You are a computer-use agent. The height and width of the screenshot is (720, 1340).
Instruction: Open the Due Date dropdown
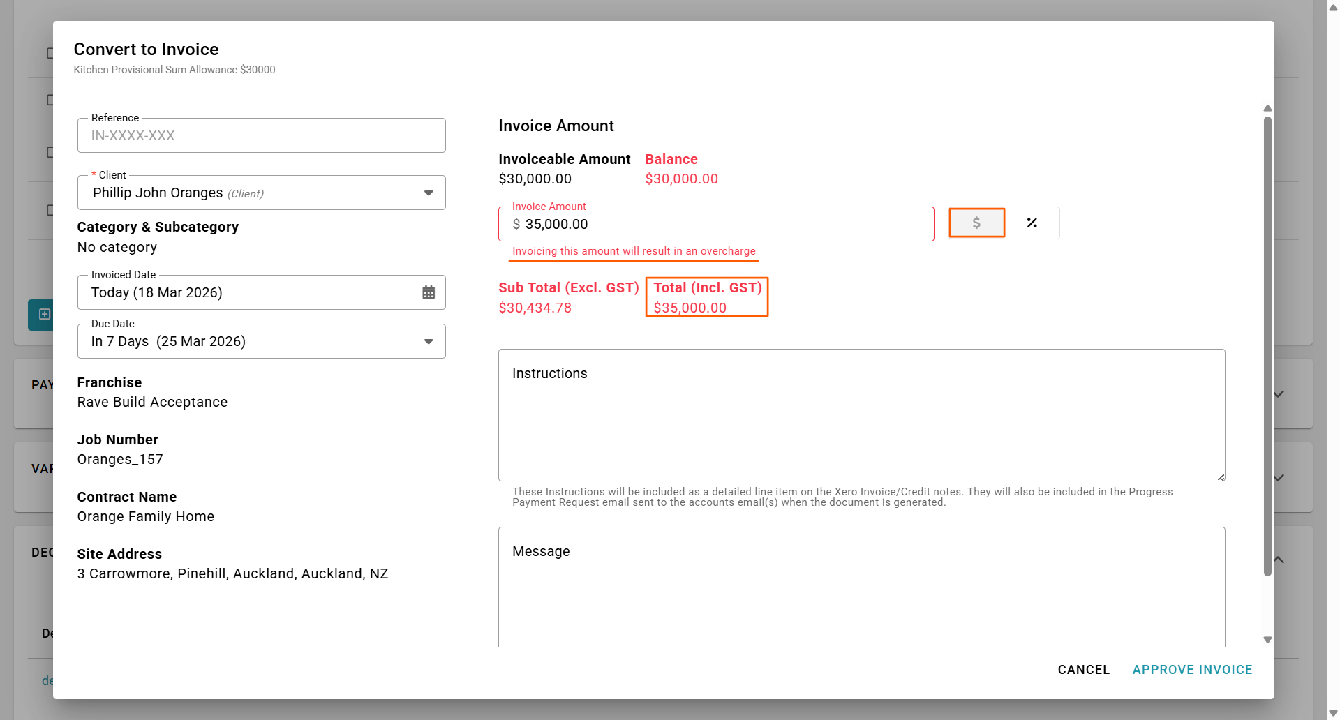(428, 341)
